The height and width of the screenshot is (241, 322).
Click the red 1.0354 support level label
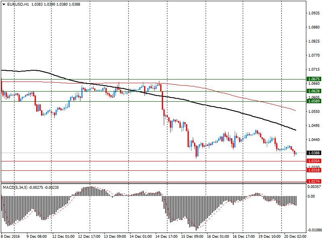(314, 161)
